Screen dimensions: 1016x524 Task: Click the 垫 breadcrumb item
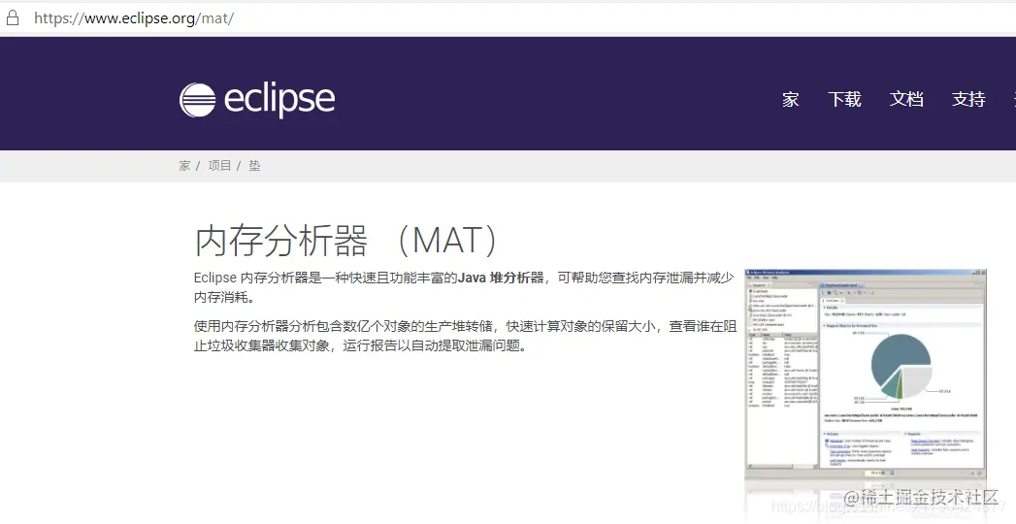[254, 166]
